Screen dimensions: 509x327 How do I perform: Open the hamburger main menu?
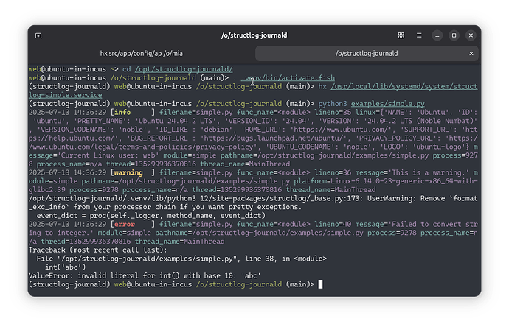click(419, 35)
